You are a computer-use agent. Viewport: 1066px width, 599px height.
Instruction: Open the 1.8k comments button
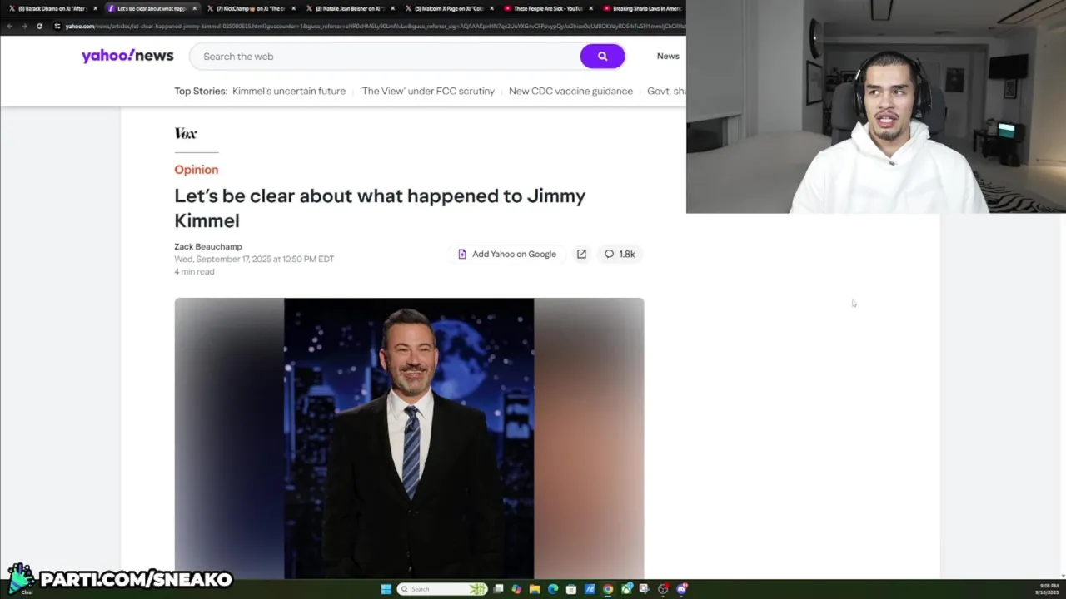pyautogui.click(x=620, y=254)
